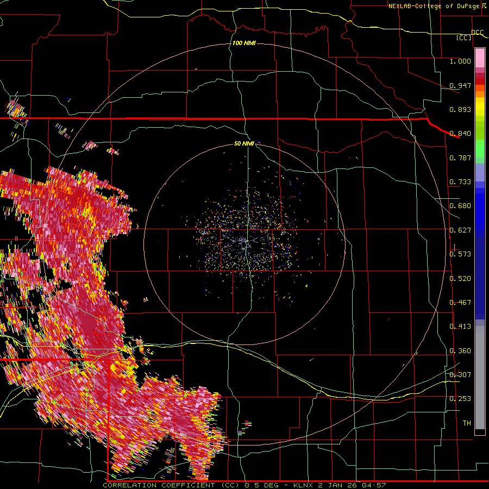Click the 50 NMI range ring label
Screen dimensions: 489x489
[x=244, y=143]
